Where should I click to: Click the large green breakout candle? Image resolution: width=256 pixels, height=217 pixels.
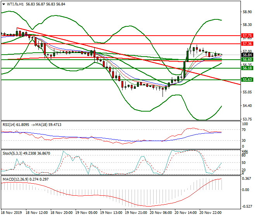185,69
